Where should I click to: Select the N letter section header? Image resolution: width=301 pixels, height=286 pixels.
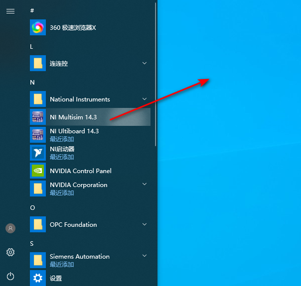click(x=32, y=83)
